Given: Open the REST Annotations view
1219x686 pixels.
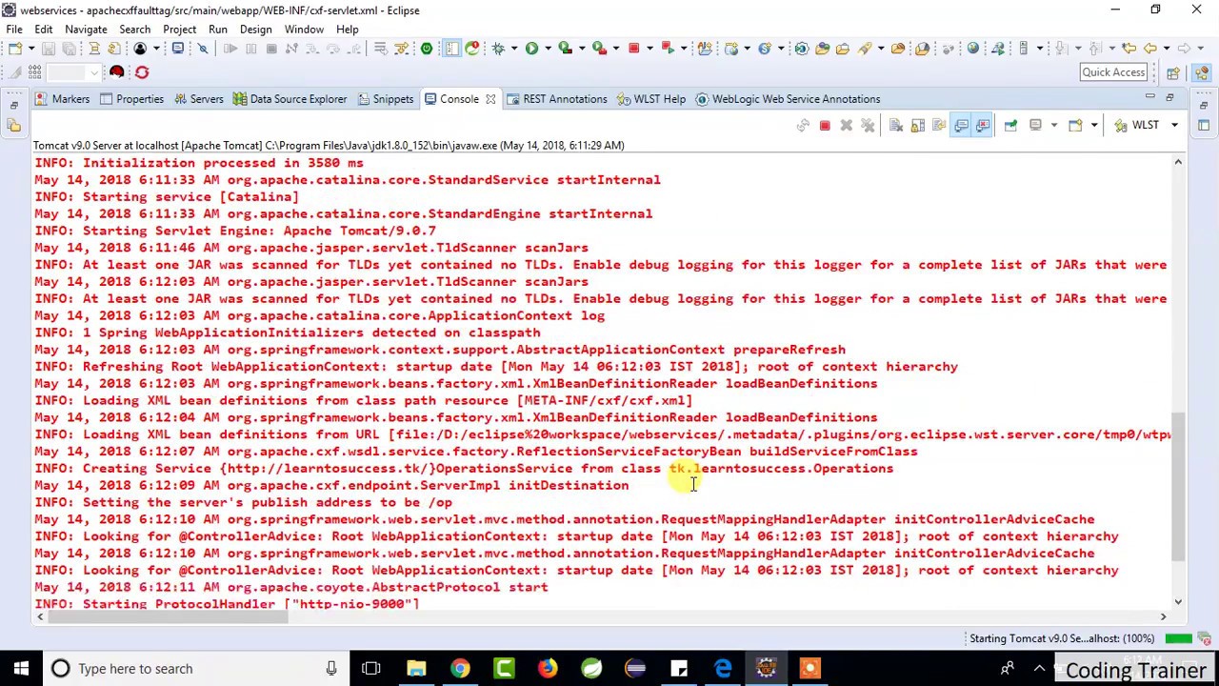Looking at the screenshot, I should pyautogui.click(x=565, y=98).
